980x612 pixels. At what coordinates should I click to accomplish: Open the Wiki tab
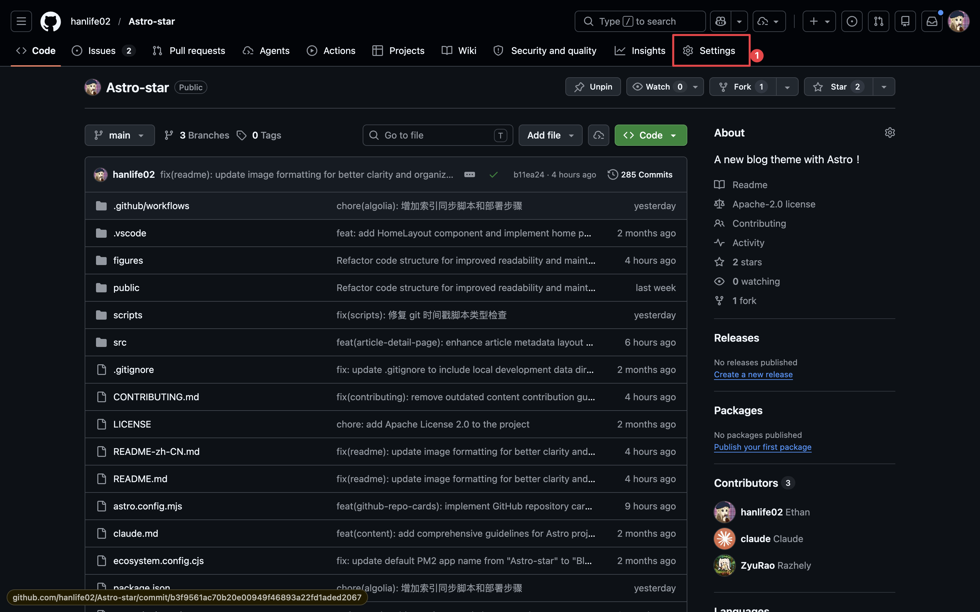coord(459,51)
